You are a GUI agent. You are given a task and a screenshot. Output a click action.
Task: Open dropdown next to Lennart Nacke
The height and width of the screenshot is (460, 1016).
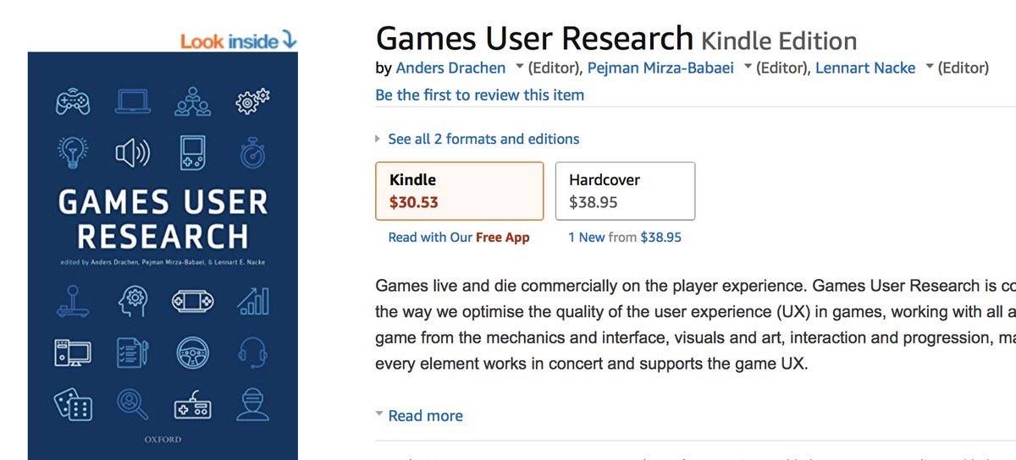pos(930,67)
